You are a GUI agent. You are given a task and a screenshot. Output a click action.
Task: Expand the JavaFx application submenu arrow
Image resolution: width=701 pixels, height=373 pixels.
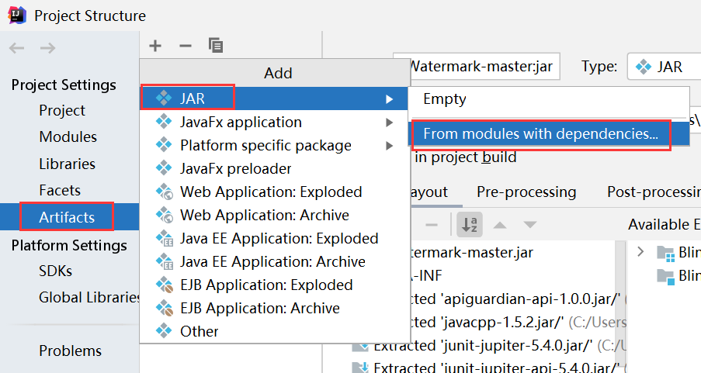[x=390, y=122]
